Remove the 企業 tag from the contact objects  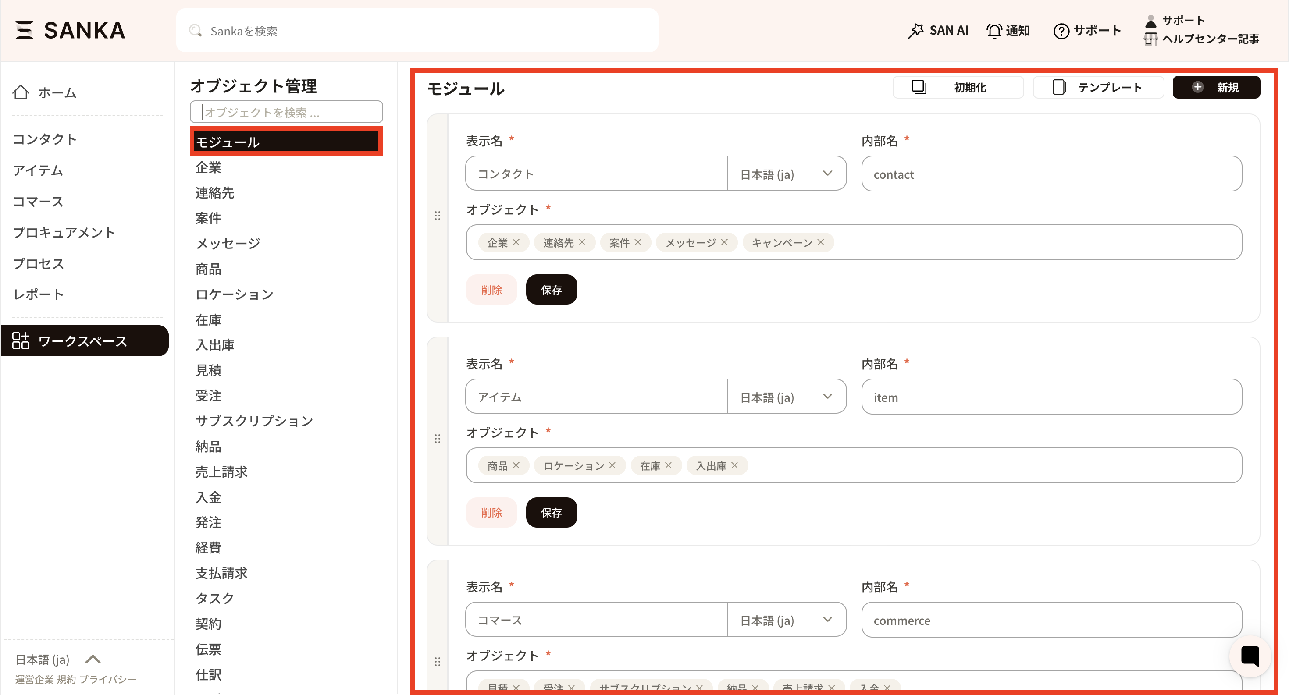[516, 242]
